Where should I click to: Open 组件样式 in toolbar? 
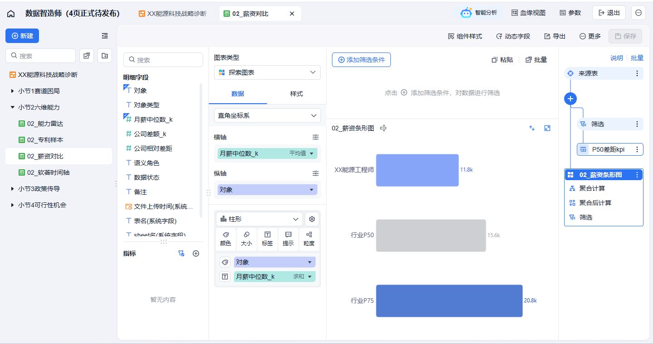pyautogui.click(x=465, y=36)
